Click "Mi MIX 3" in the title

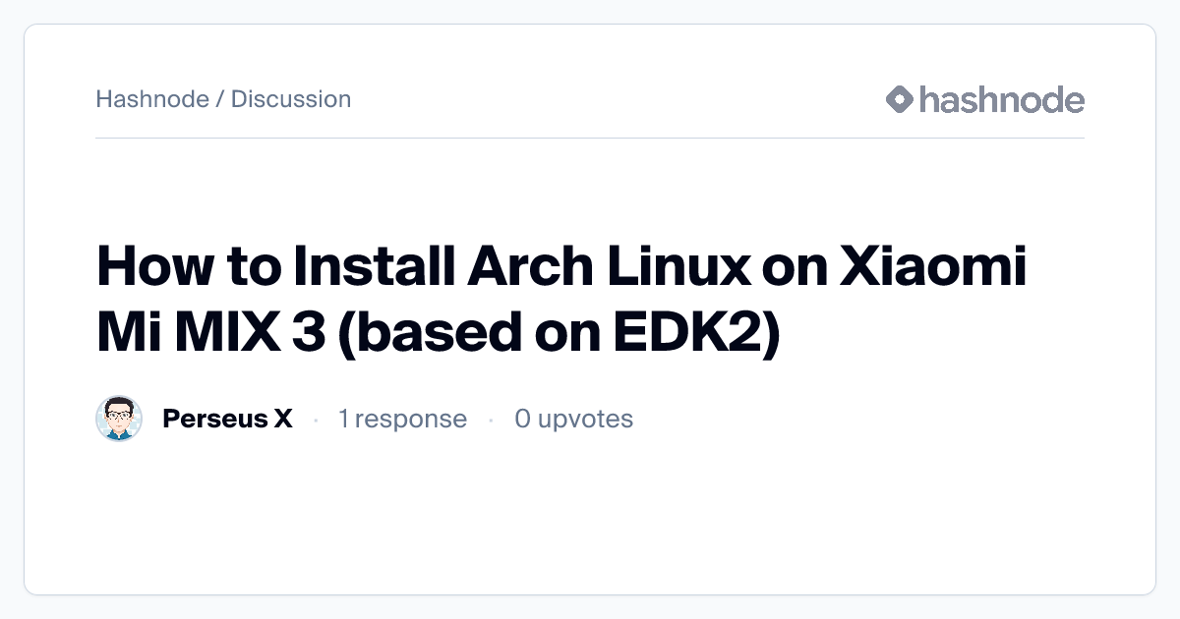(x=212, y=333)
